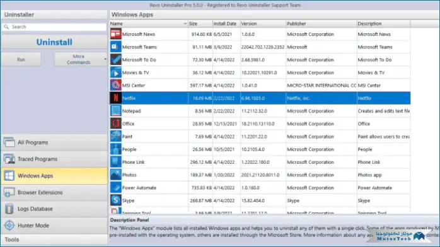Sort list by Description column header
Screen dimensions: 440x247
[x=383, y=23]
